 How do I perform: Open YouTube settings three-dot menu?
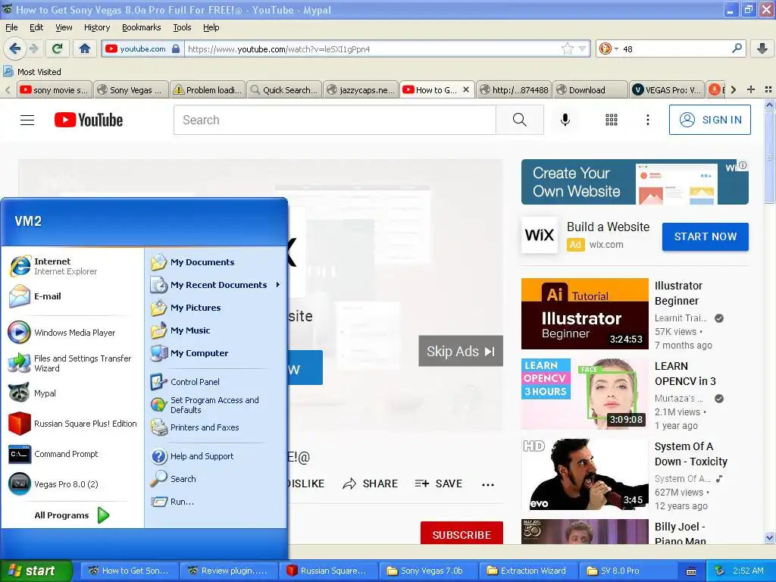(x=647, y=120)
